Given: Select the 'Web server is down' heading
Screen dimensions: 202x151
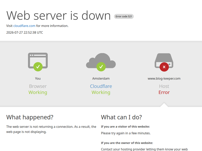Looking at the screenshot, I should tap(59, 16).
